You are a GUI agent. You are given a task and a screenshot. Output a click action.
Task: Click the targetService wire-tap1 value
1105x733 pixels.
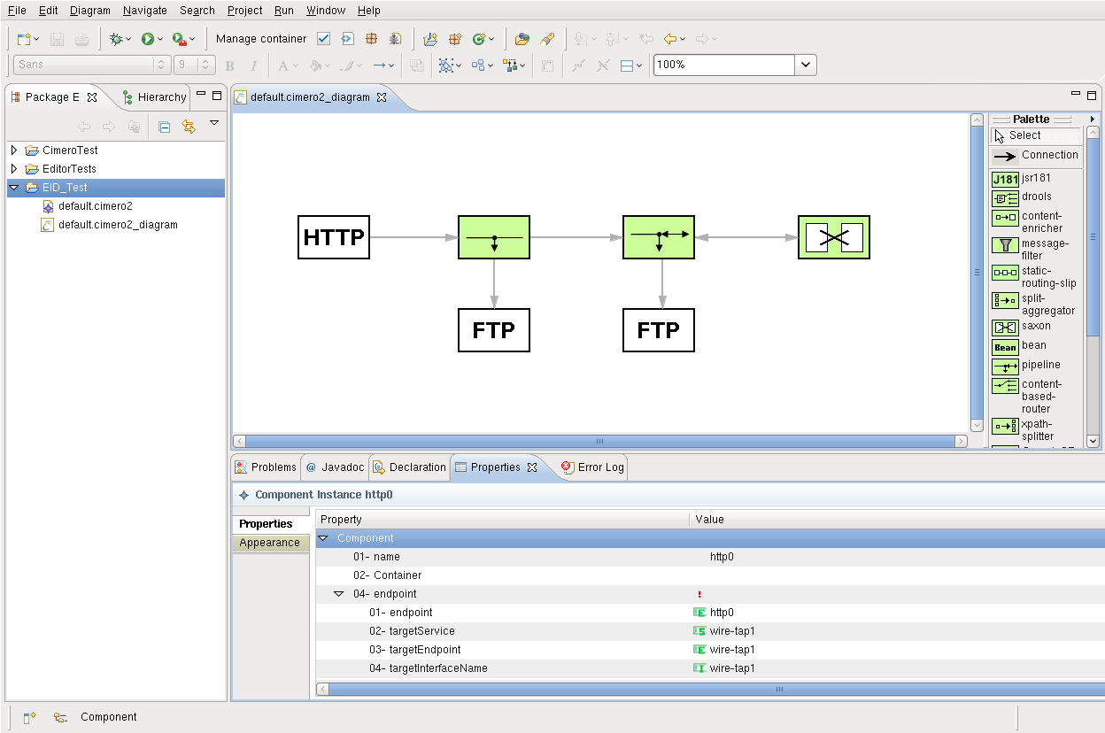coord(731,631)
